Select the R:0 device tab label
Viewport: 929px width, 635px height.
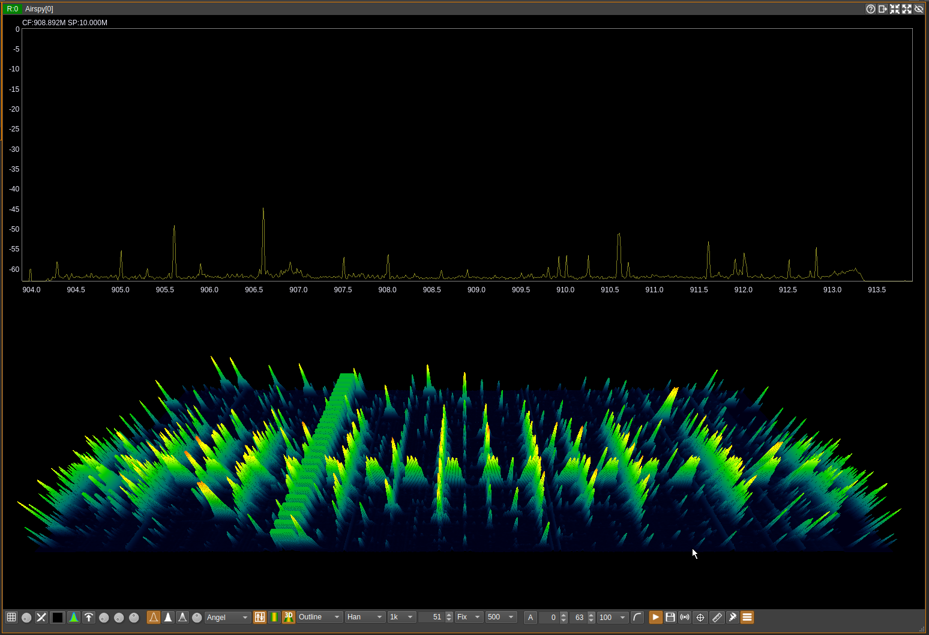(x=13, y=9)
